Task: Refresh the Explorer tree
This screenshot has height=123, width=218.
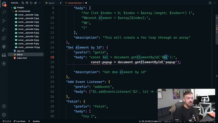Action: [31, 3]
